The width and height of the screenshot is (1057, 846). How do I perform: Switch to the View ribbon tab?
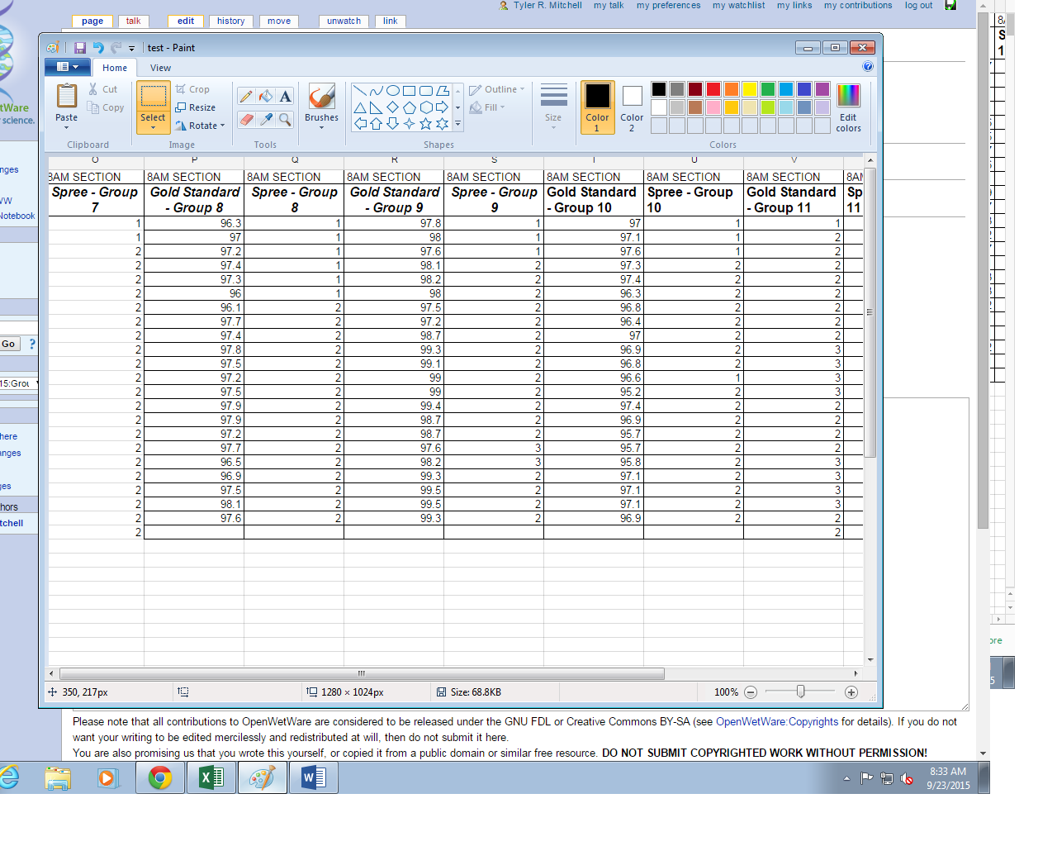point(160,68)
